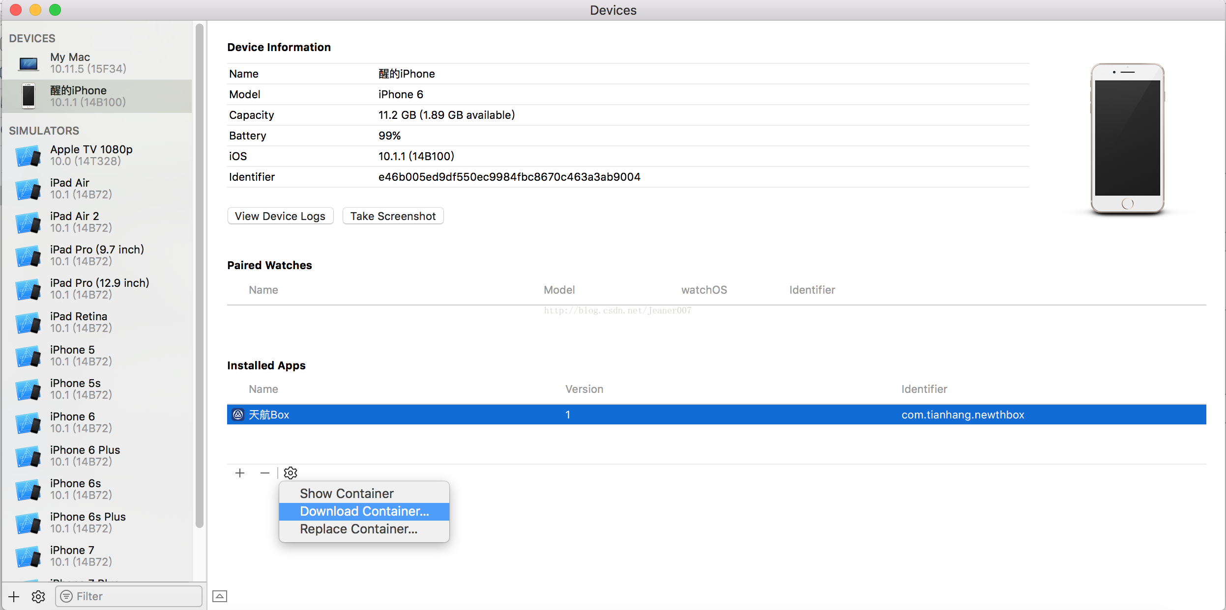The height and width of the screenshot is (610, 1226).
Task: Click the 醒的iPhone device icon in the sidebar
Action: click(29, 96)
